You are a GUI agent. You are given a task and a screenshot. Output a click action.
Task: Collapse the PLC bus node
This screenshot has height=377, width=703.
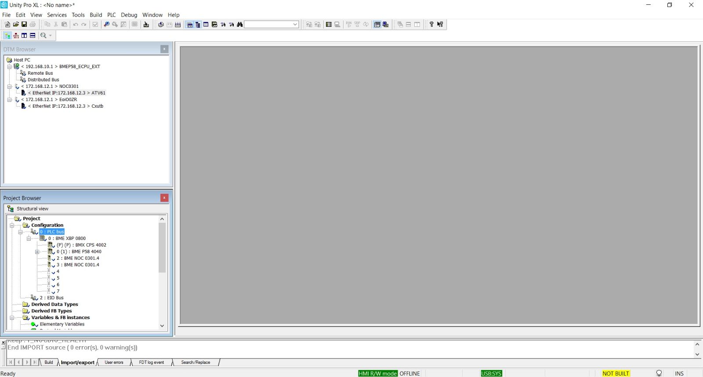pos(20,232)
